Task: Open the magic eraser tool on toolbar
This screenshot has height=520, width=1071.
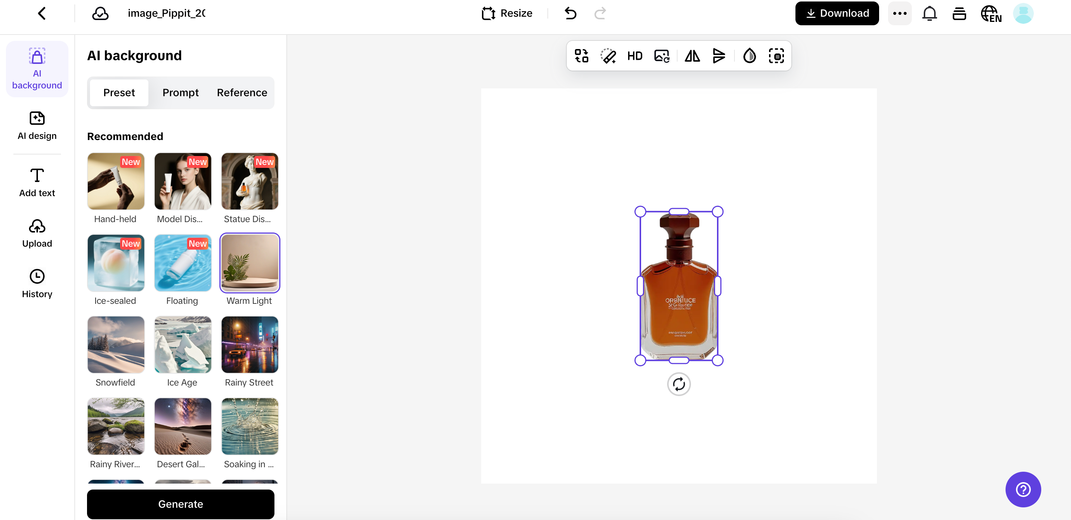Action: pos(607,56)
